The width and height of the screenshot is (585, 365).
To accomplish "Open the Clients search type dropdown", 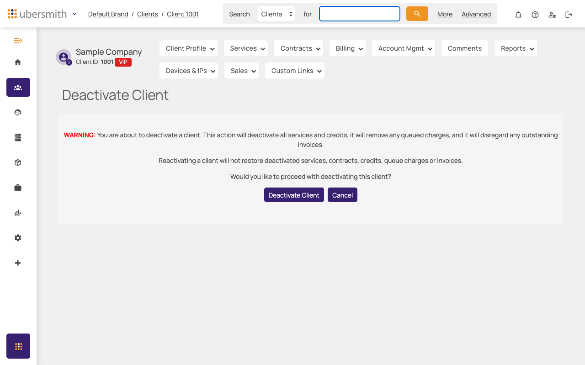I will pyautogui.click(x=276, y=14).
